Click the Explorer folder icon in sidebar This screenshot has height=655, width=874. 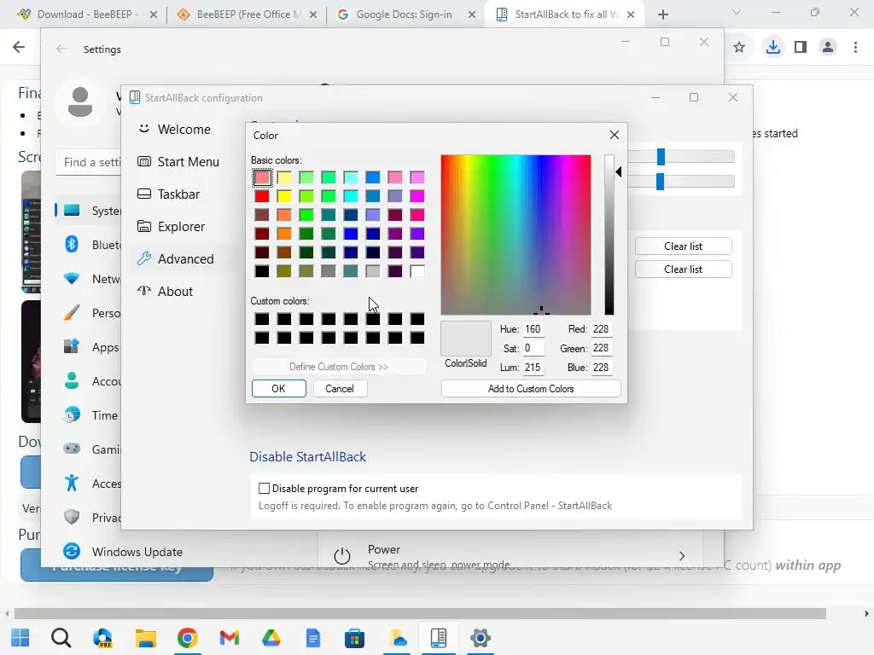(x=143, y=226)
